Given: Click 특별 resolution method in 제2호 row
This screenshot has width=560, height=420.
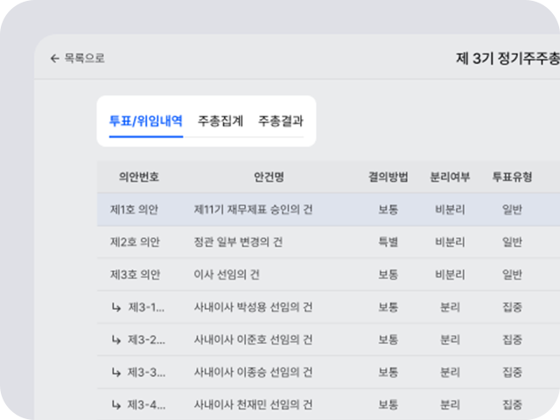Looking at the screenshot, I should coord(388,242).
